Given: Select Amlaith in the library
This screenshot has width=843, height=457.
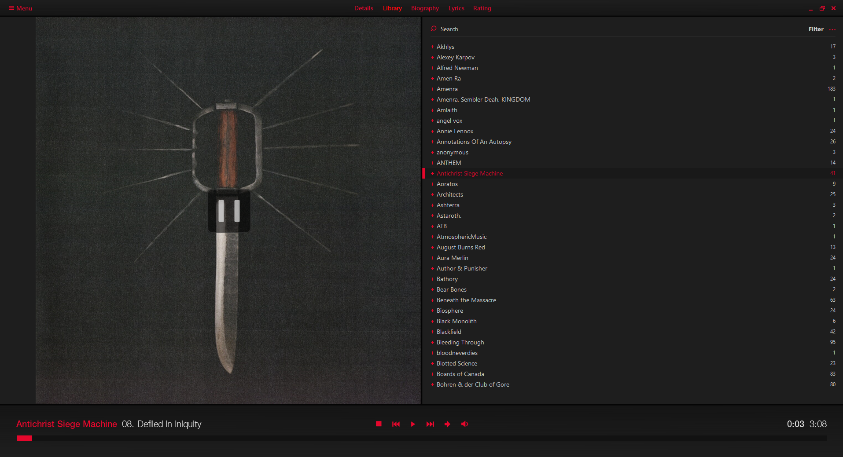Looking at the screenshot, I should [447, 110].
